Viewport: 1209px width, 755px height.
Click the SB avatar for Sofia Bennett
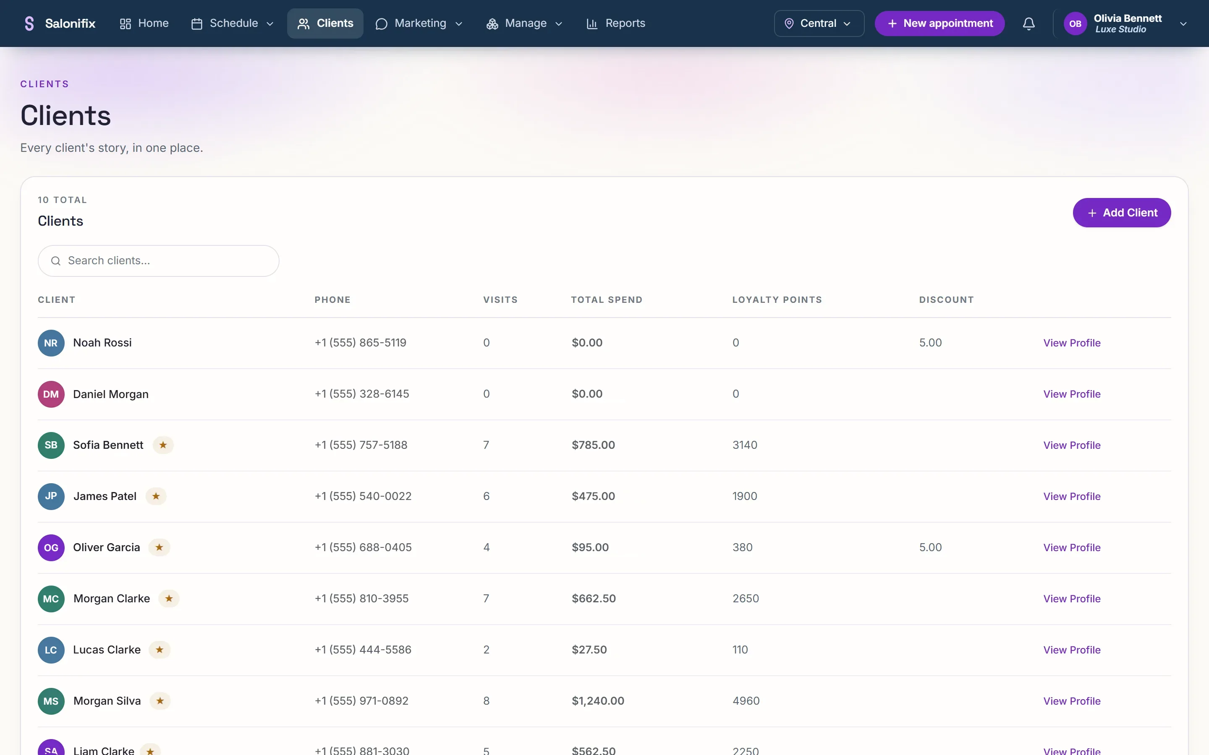(51, 445)
